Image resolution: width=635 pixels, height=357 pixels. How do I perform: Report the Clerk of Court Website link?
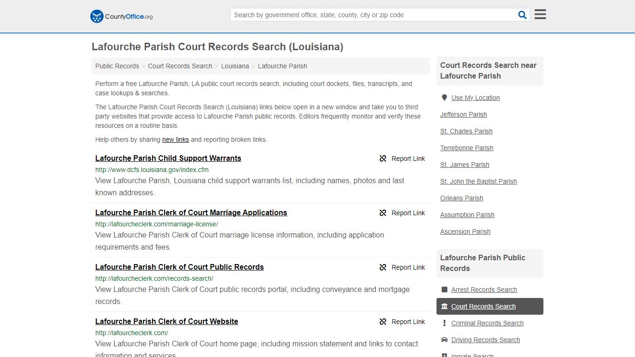[x=408, y=322]
